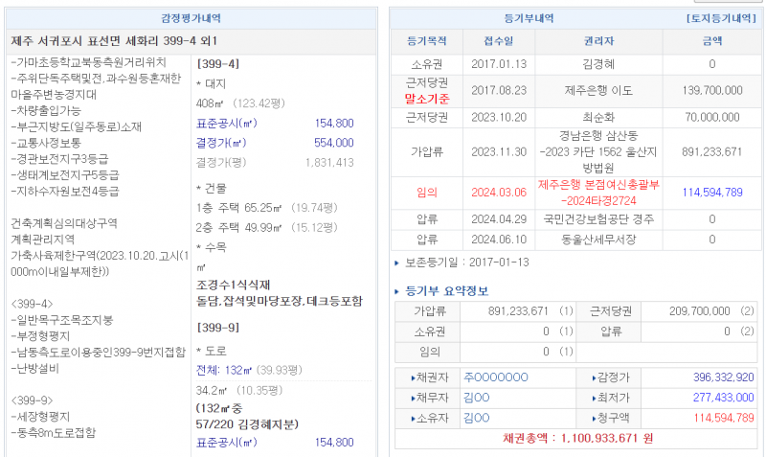Click the triangle bullet before 보존등기일
This screenshot has height=457, width=766.
(x=398, y=263)
